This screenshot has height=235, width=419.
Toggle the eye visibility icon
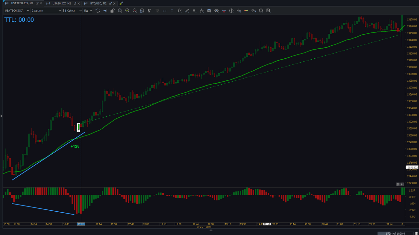[x=216, y=11]
